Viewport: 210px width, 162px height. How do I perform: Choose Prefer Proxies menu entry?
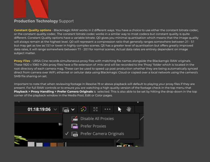click(93, 126)
